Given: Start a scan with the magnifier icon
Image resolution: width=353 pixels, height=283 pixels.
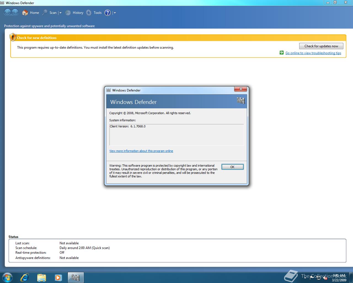Looking at the screenshot, I should point(45,12).
